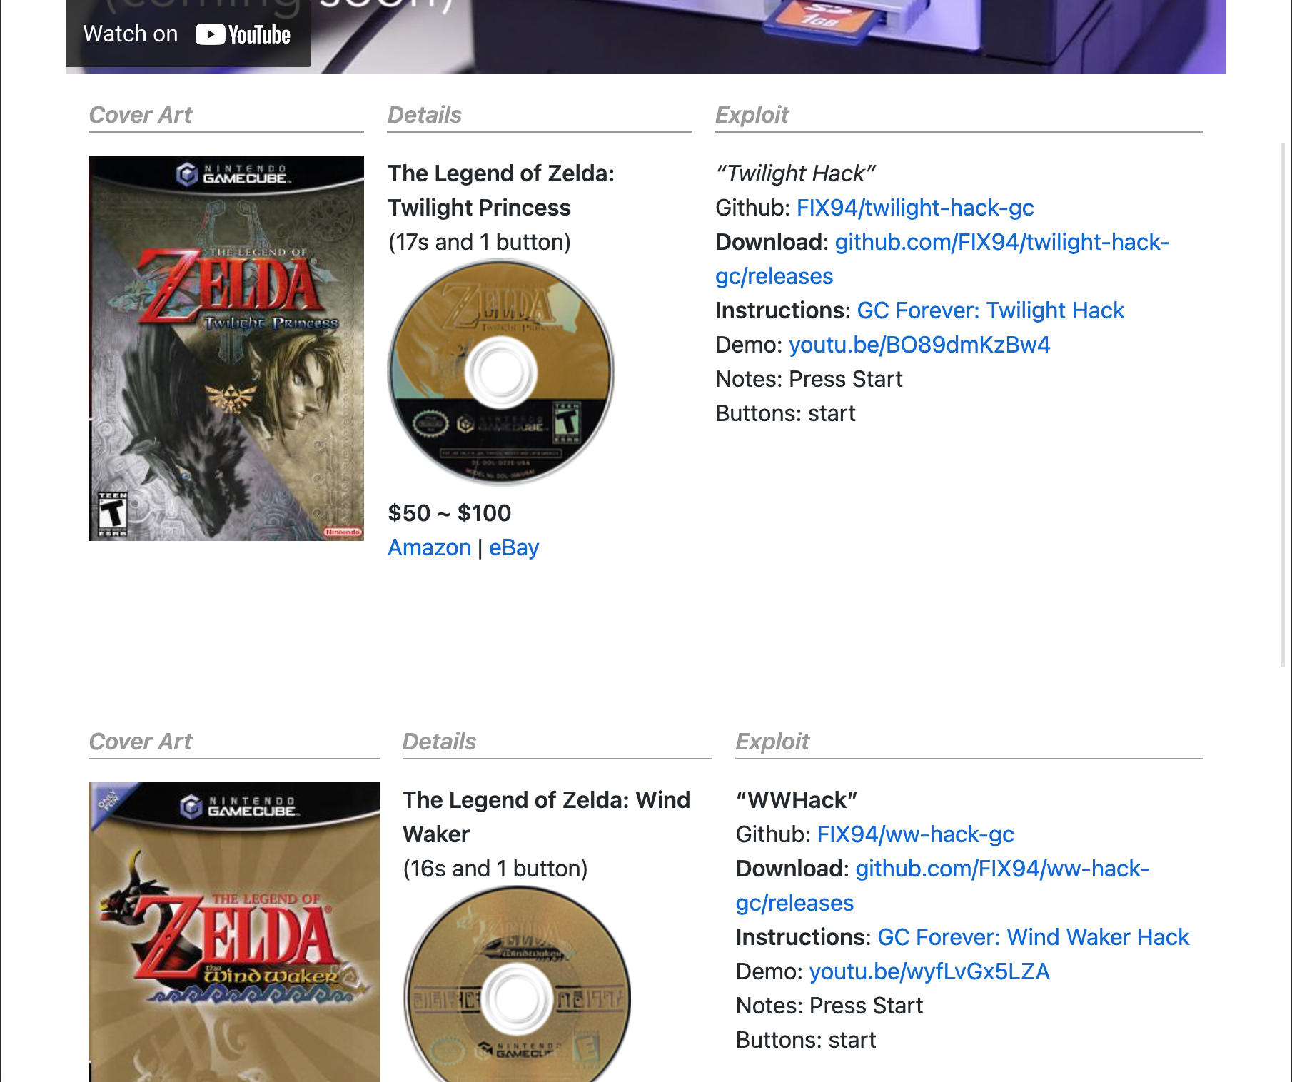
Task: Click Twilight Princess game disc image
Action: [x=500, y=372]
